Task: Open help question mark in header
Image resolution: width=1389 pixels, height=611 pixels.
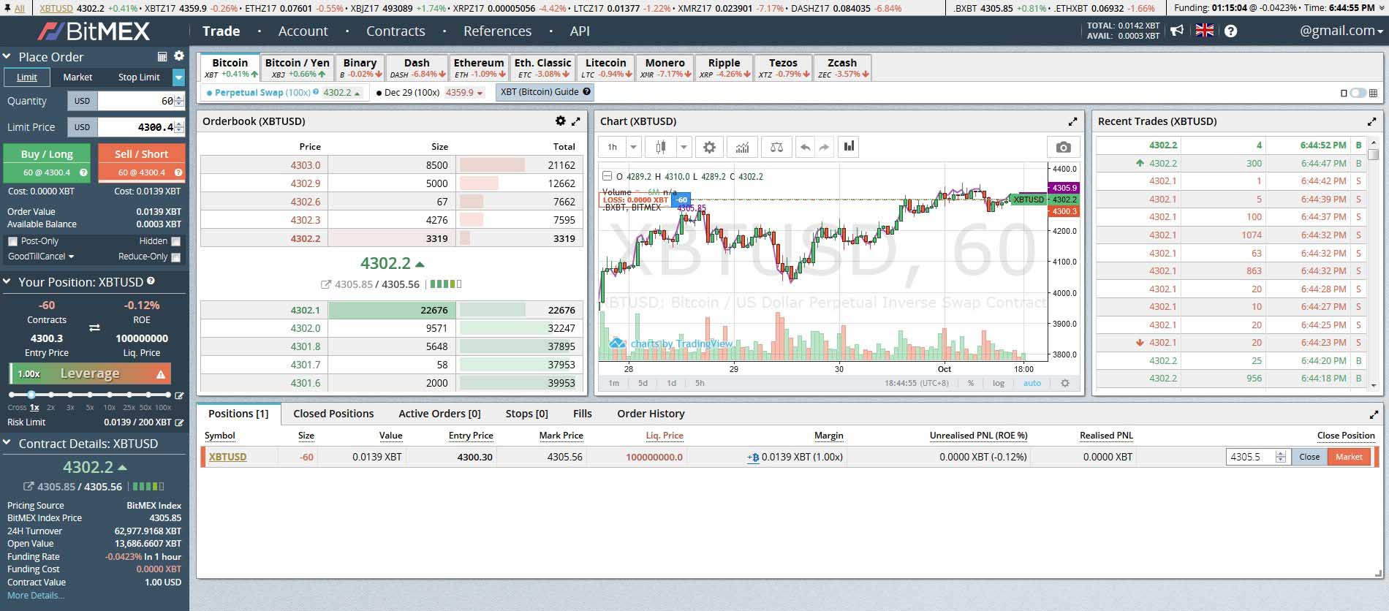Action: pos(1230,31)
